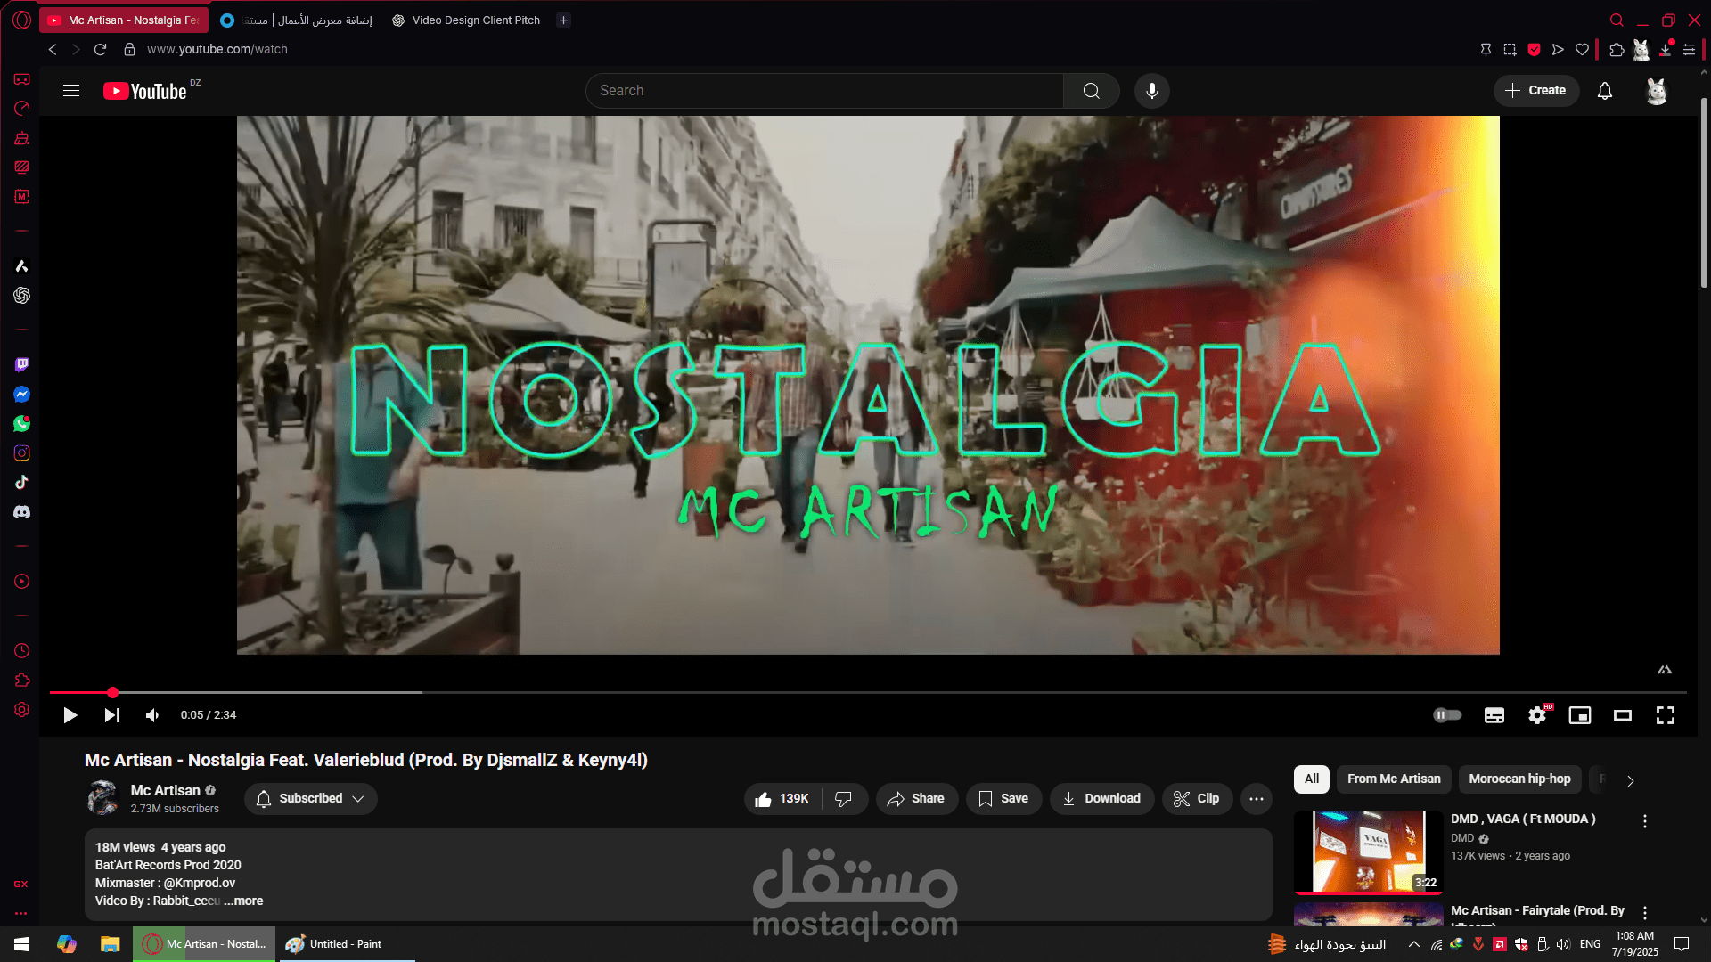
Task: Open the sidebar history clock icon
Action: coord(21,651)
